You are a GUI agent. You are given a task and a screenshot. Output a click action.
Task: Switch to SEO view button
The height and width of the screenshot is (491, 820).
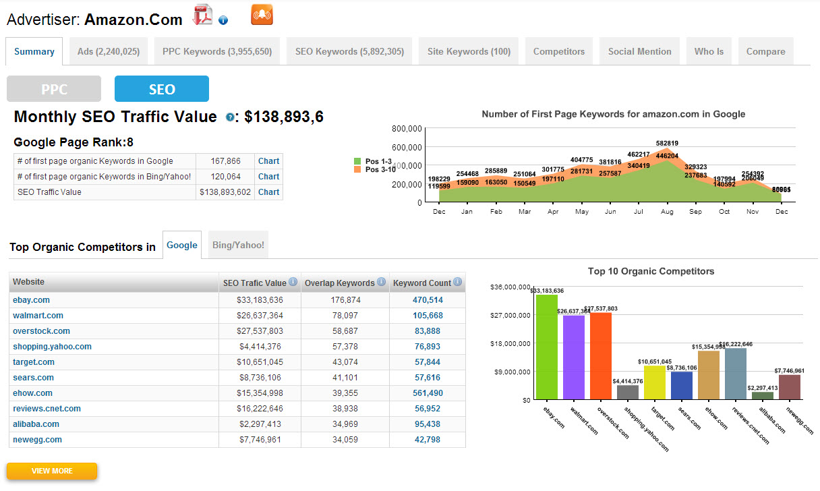click(x=162, y=89)
